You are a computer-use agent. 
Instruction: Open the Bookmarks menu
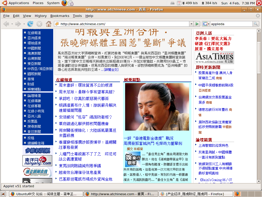[x=60, y=16]
